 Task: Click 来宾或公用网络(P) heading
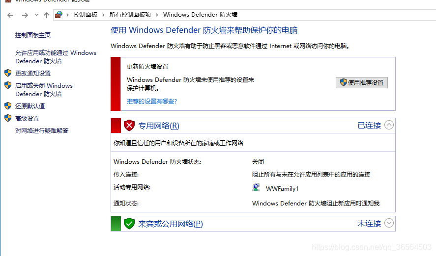(x=171, y=224)
